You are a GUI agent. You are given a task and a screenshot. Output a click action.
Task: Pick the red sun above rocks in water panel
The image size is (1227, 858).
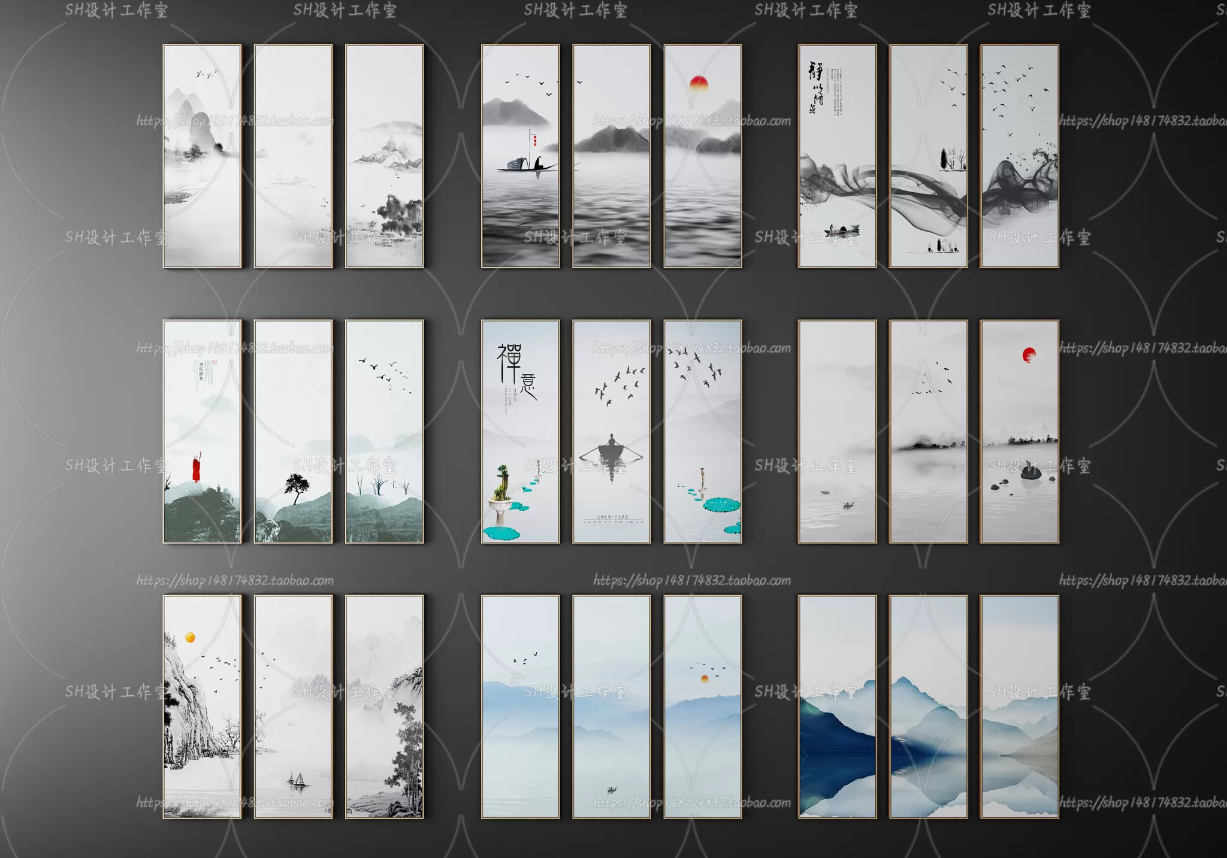[x=1019, y=431]
